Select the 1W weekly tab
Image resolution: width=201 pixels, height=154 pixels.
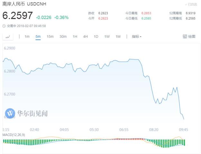point(107,37)
